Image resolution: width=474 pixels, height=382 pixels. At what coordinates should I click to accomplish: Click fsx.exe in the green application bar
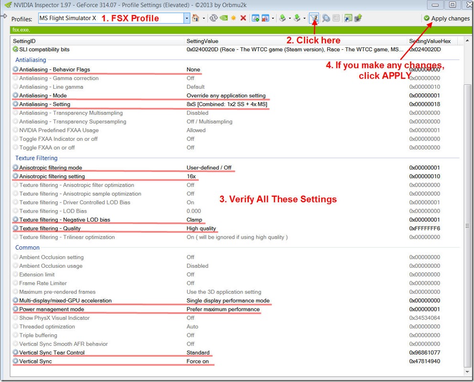click(21, 30)
